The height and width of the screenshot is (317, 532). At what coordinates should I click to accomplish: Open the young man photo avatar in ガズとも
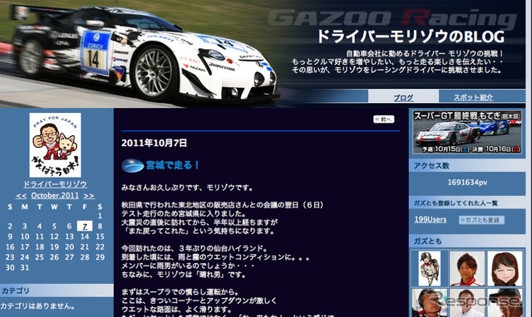(467, 269)
